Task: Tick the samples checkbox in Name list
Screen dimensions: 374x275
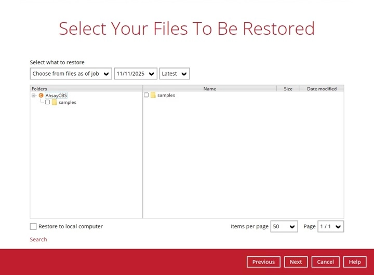Action: coord(146,95)
